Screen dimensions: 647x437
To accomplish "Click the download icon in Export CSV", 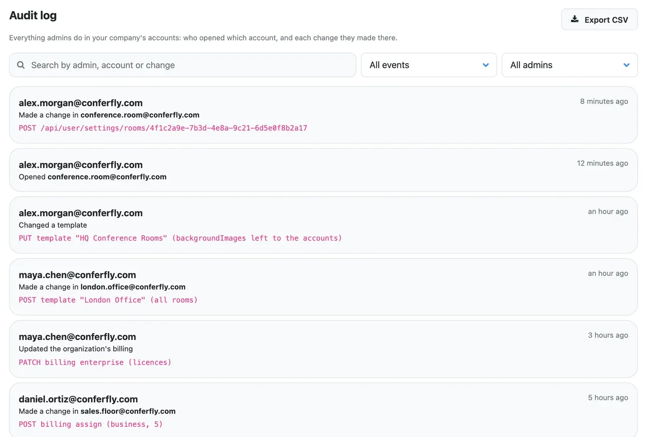I will (574, 19).
